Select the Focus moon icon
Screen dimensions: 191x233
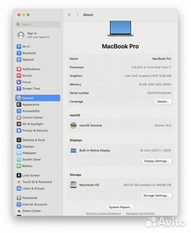coord(19,82)
